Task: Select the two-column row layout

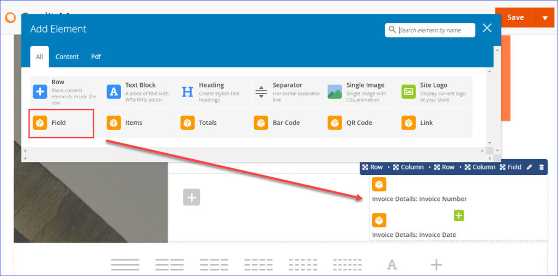Action: click(x=169, y=265)
